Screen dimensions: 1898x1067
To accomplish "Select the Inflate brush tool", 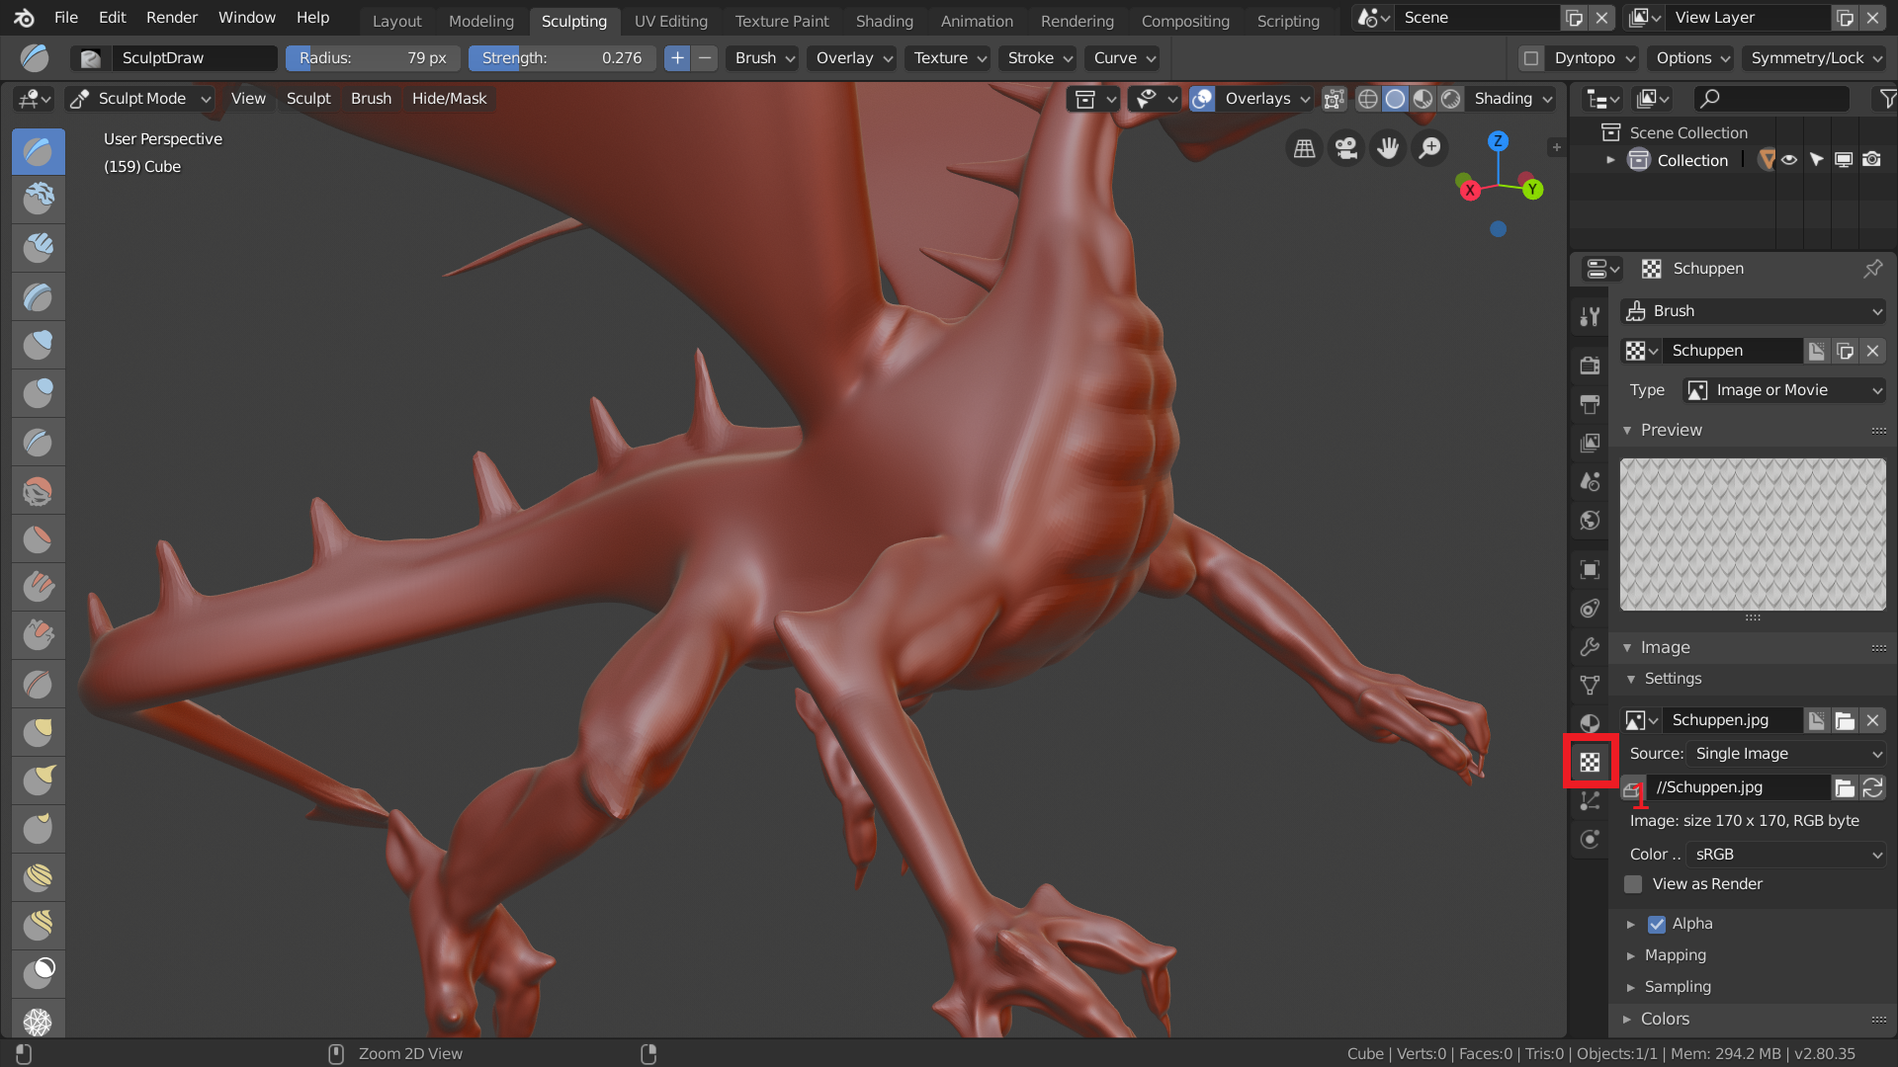I will (39, 345).
